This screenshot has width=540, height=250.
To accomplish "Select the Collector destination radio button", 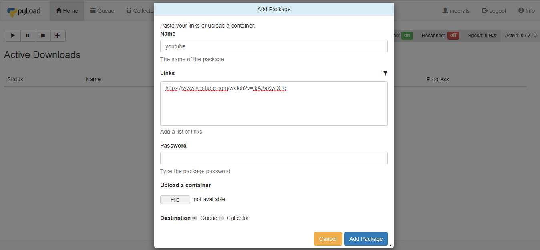I will click(221, 218).
